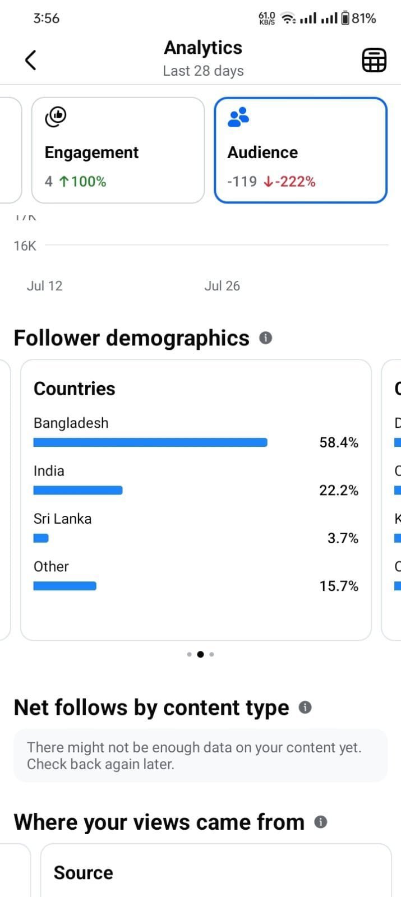Open info icon next to Net follows
This screenshot has width=401, height=897.
click(305, 708)
